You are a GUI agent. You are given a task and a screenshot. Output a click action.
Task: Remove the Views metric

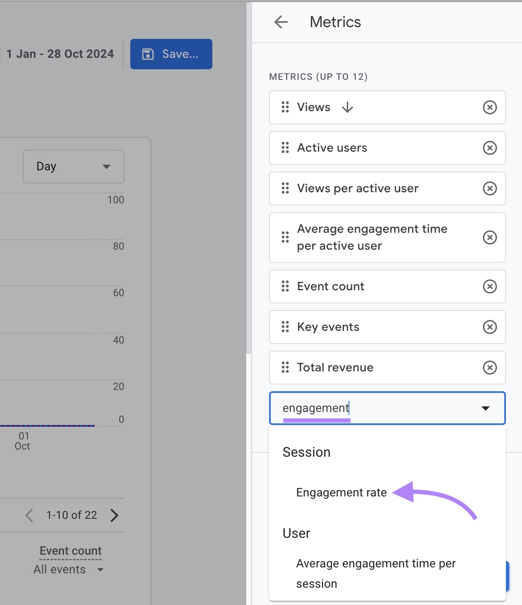coord(489,107)
